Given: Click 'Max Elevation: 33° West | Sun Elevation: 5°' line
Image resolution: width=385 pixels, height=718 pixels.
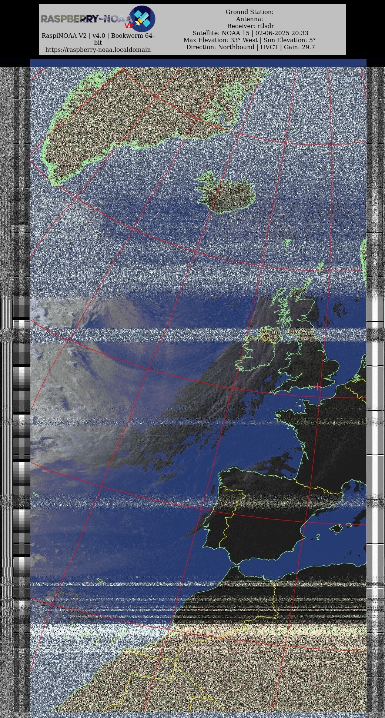Looking at the screenshot, I should [250, 40].
